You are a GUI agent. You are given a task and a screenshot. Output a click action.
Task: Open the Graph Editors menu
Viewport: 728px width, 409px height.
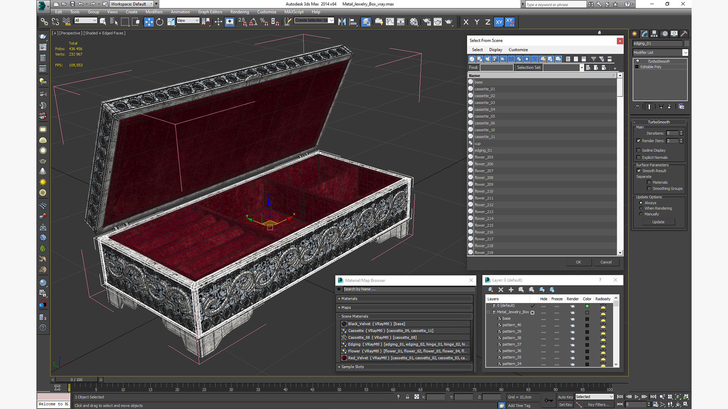[210, 12]
